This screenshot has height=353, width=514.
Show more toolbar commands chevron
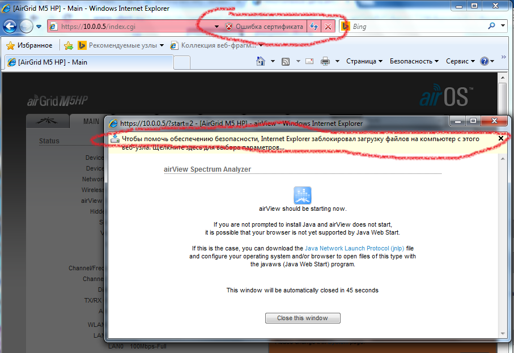pyautogui.click(x=503, y=57)
